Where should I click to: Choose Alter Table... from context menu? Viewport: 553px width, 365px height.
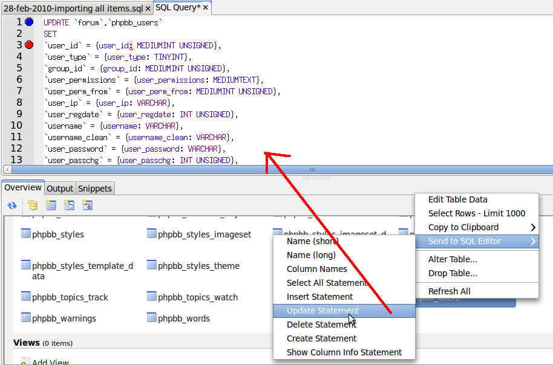[477, 259]
